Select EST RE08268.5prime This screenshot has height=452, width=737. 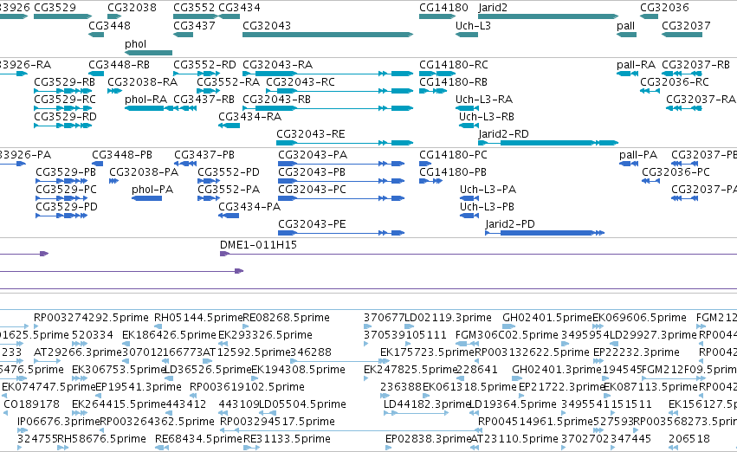(287, 318)
